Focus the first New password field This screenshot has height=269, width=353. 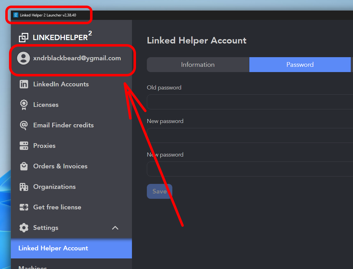tap(250, 135)
